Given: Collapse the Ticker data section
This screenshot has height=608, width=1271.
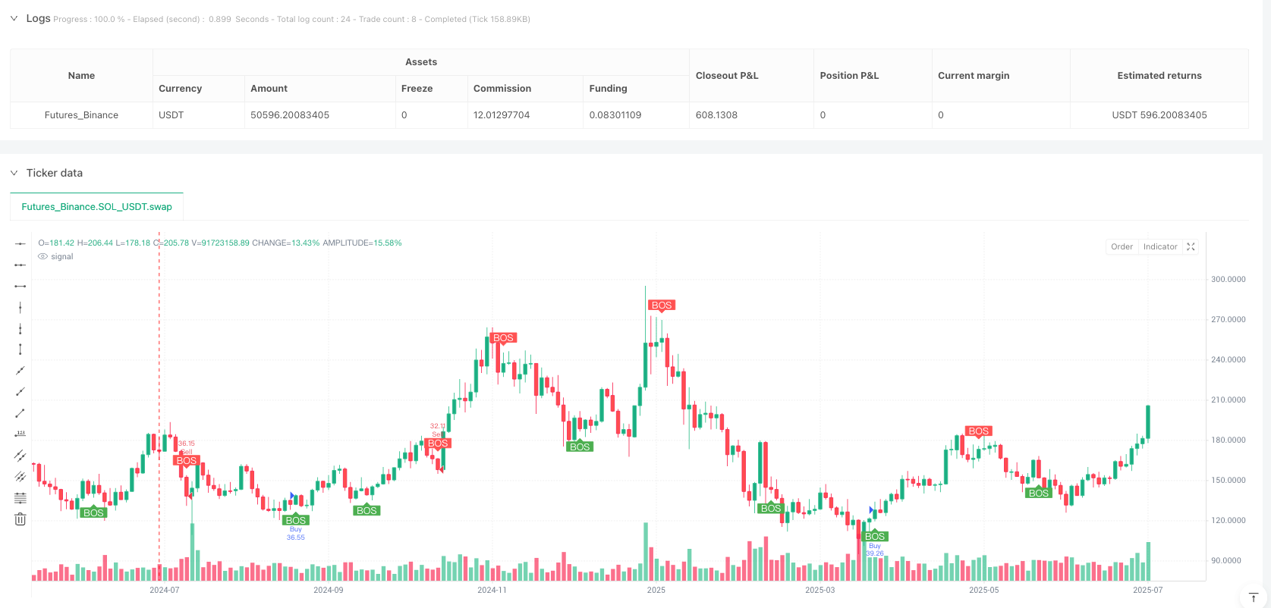Looking at the screenshot, I should 14,173.
